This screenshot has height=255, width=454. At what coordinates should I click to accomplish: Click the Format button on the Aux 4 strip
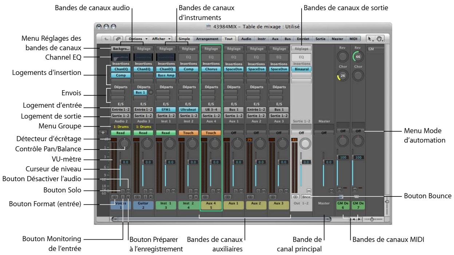[x=205, y=197]
